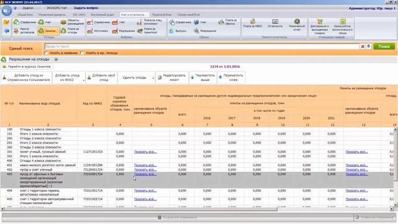Enable Искать в названии checkbox

point(46,53)
